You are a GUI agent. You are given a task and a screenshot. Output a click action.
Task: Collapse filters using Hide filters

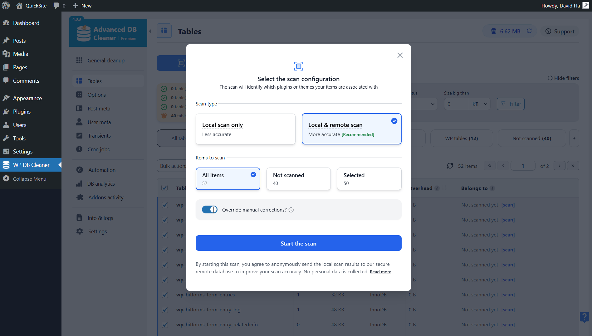point(563,78)
